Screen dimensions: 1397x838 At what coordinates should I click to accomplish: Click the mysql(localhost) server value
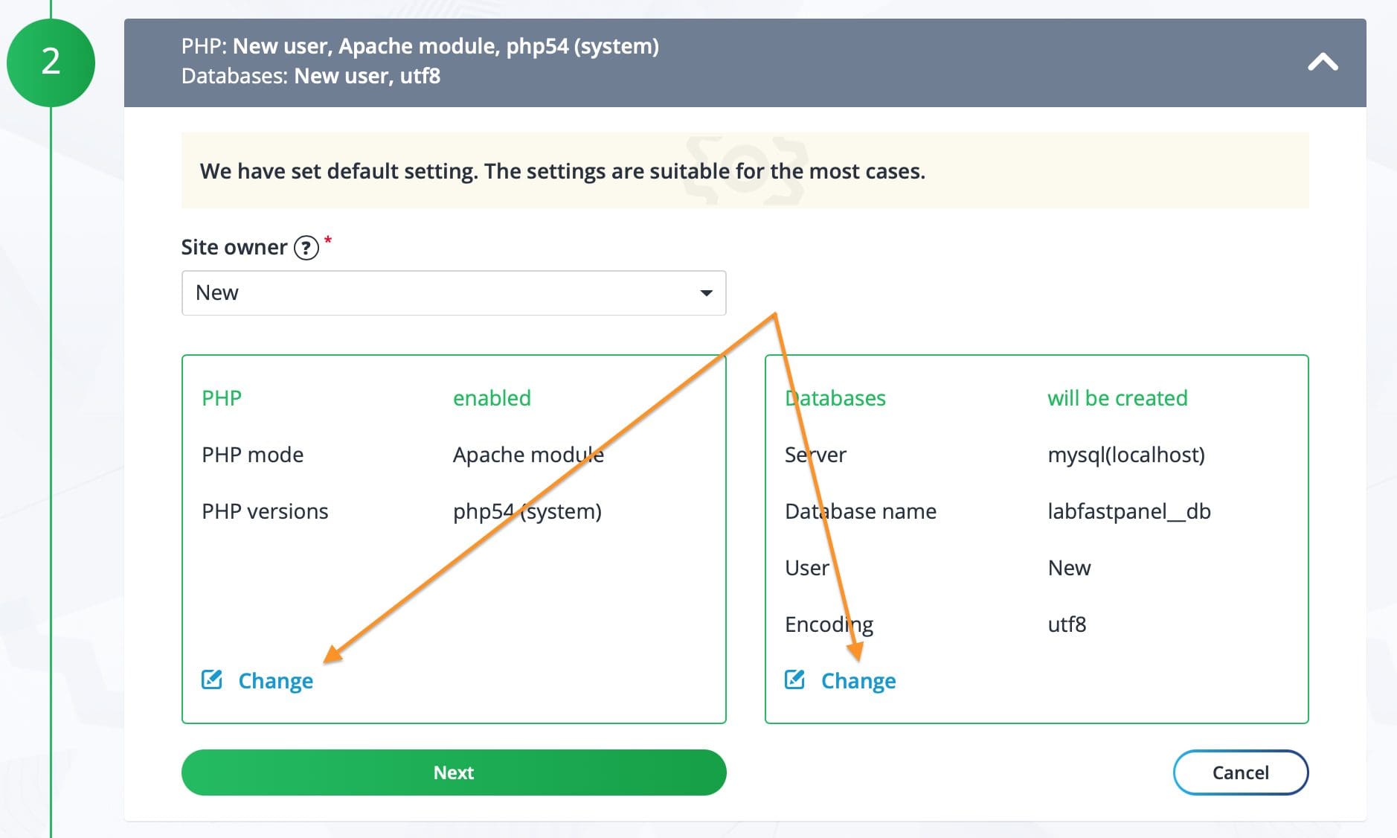pos(1125,455)
